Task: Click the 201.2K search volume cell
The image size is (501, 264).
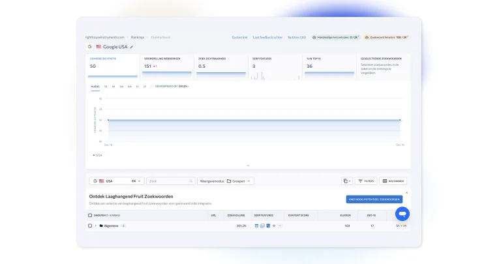Action: click(x=241, y=226)
